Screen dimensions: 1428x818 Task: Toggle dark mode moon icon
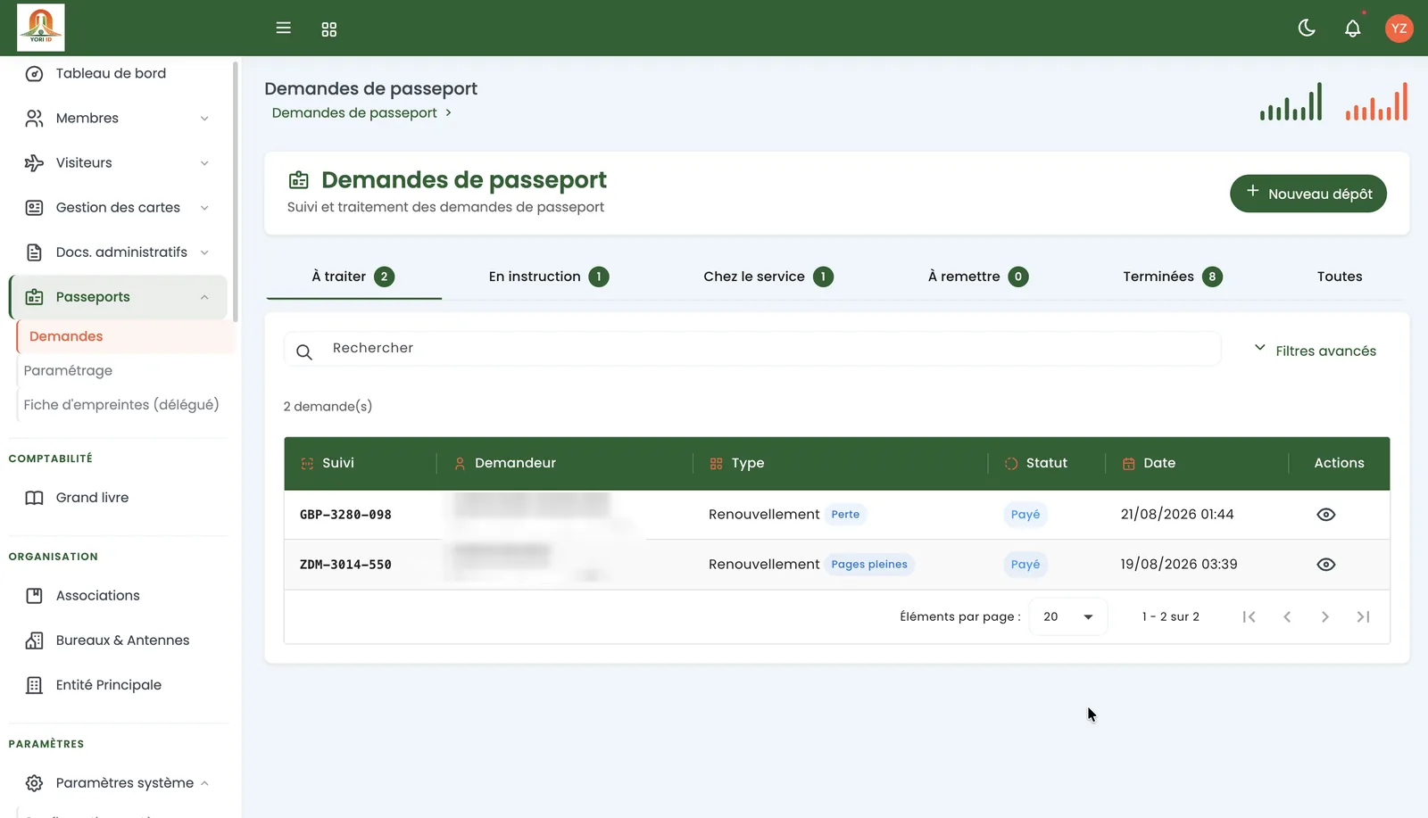tap(1307, 28)
